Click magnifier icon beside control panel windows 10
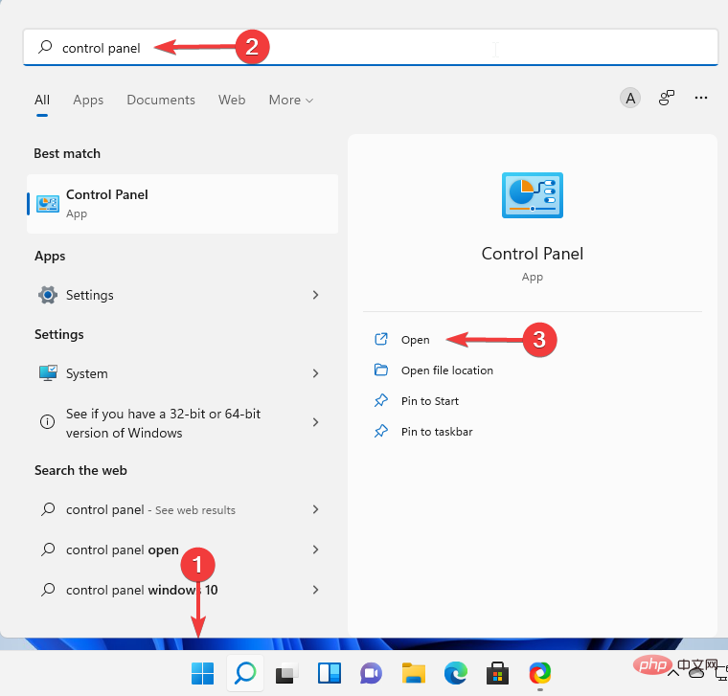Image resolution: width=728 pixels, height=696 pixels. click(x=48, y=590)
